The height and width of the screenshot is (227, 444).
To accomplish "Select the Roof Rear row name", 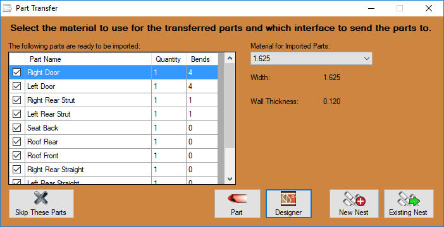I will click(x=42, y=142).
